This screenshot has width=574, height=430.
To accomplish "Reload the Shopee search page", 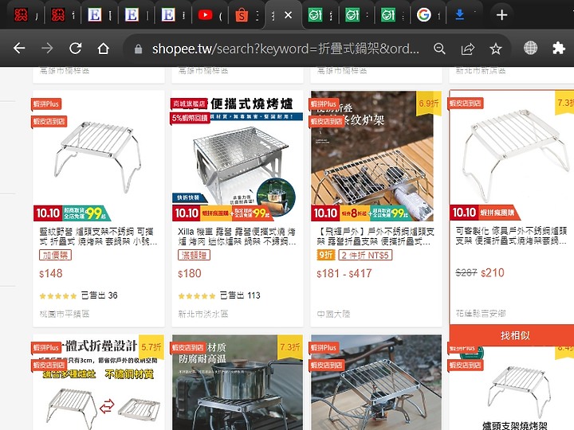I will click(76, 48).
